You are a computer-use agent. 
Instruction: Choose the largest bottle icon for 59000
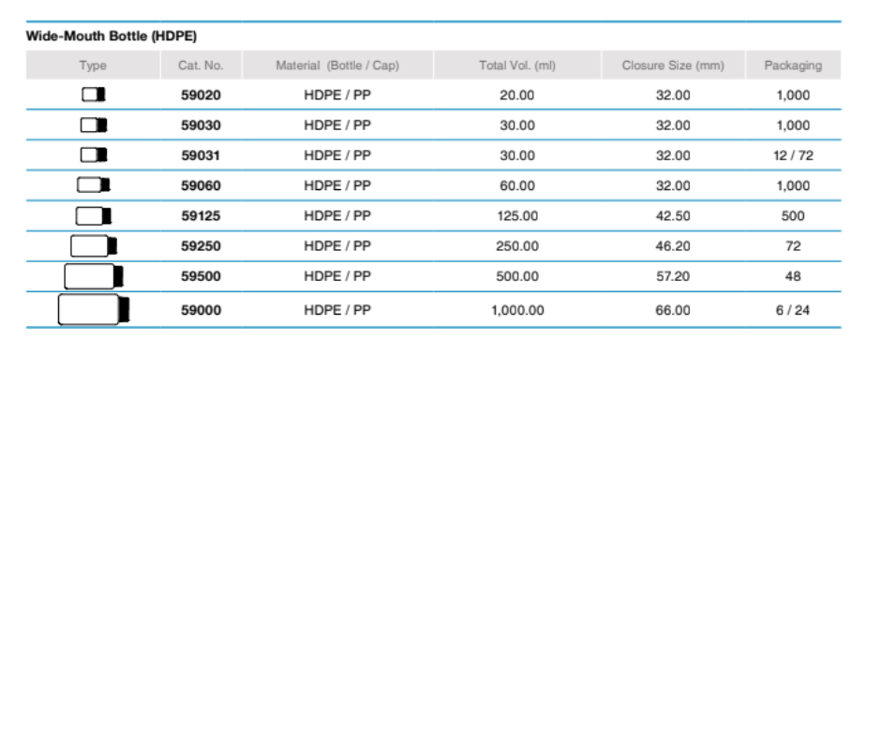click(x=94, y=310)
